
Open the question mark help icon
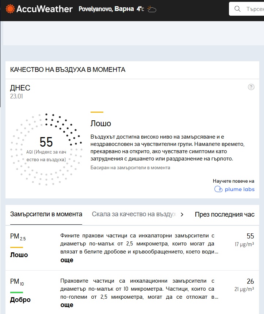(x=251, y=87)
